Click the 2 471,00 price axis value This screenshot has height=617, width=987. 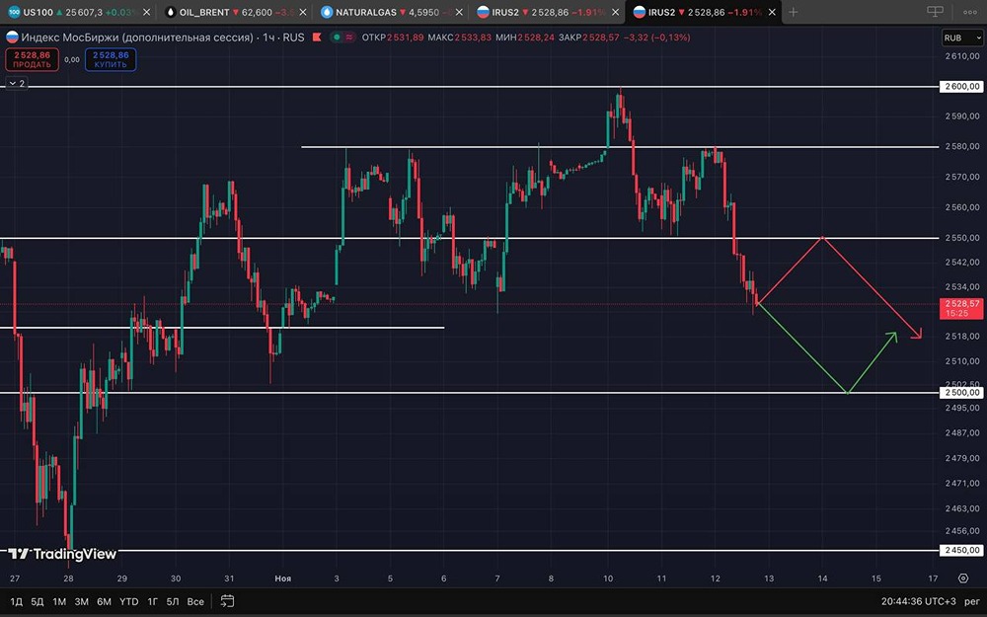[962, 483]
